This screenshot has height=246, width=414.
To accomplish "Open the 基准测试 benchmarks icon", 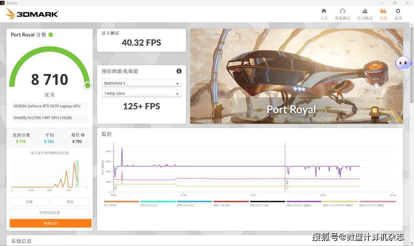I will 342,14.
